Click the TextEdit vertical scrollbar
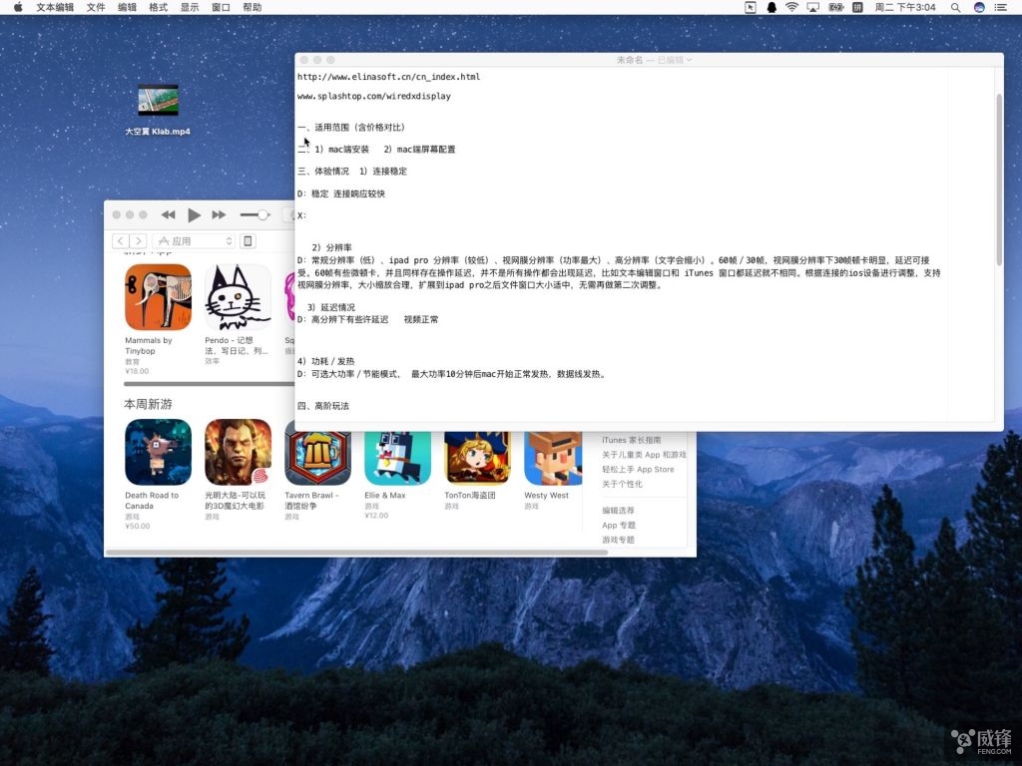This screenshot has width=1022, height=766. pyautogui.click(x=998, y=180)
